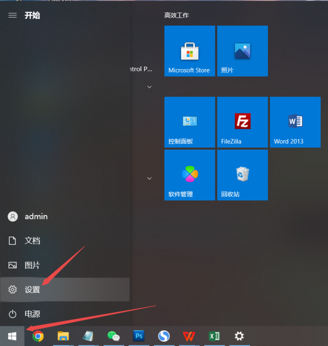Open the 电源 power options
Image resolution: width=328 pixels, height=346 pixels.
pyautogui.click(x=32, y=314)
